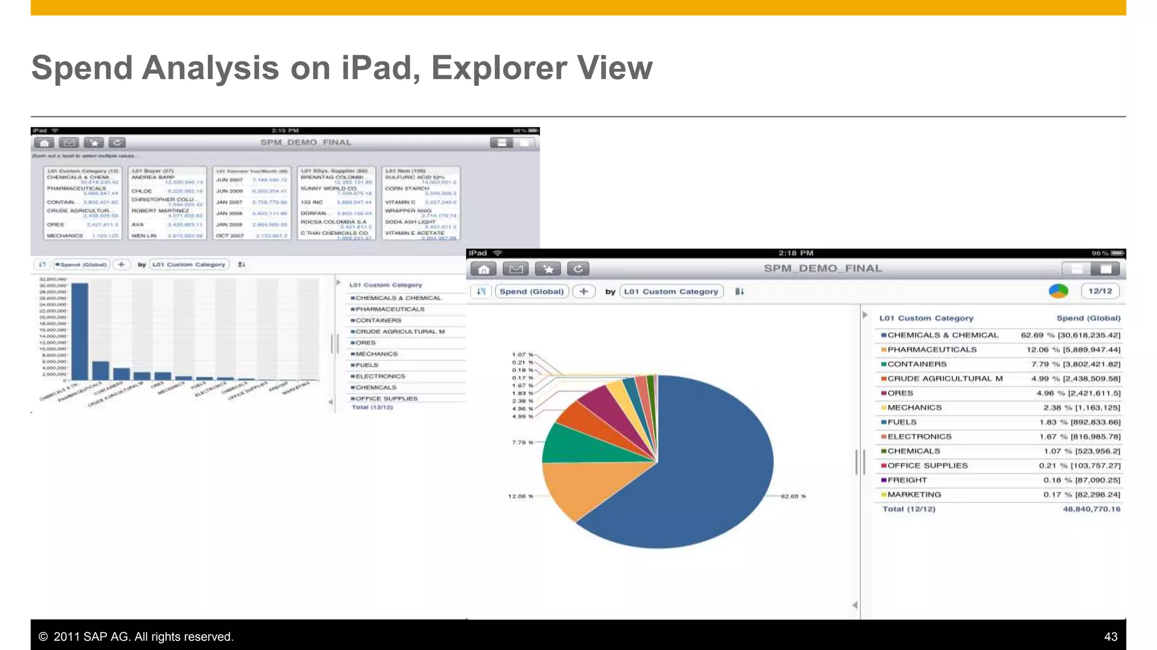Viewport: 1157px width, 650px height.
Task: Select the ELECTRONICS row in pie legend
Action: click(x=1000, y=437)
